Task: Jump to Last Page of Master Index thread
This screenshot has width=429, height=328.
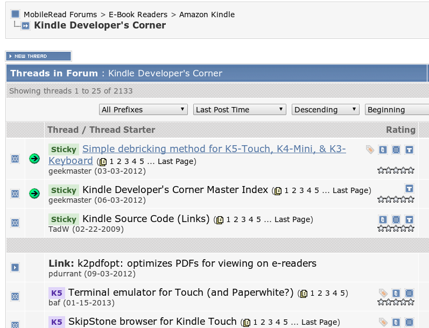Action: [x=350, y=190]
